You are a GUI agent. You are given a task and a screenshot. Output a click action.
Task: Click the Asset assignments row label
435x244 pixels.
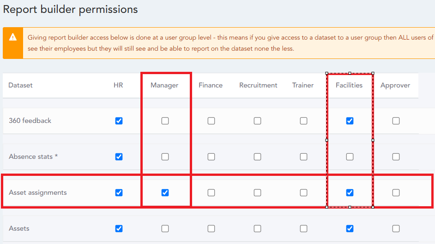point(38,193)
